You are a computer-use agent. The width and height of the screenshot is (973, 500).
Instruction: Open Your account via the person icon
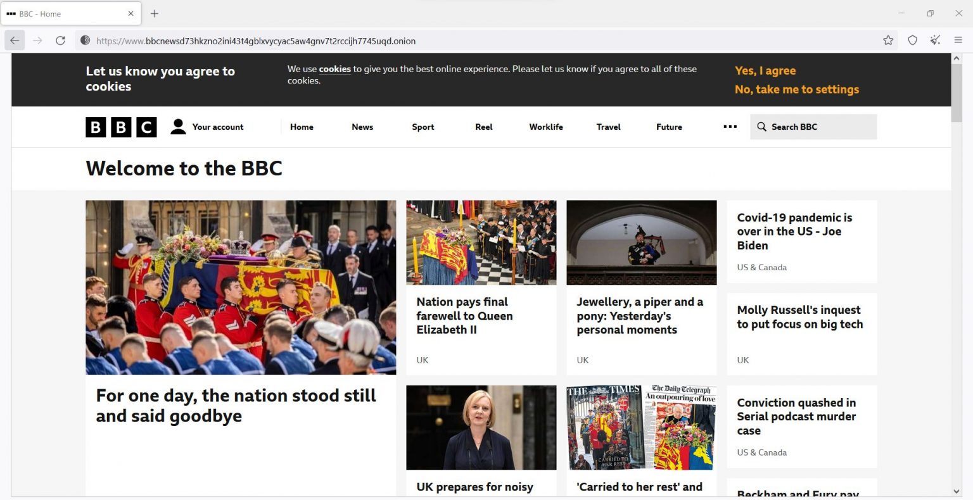pos(179,127)
